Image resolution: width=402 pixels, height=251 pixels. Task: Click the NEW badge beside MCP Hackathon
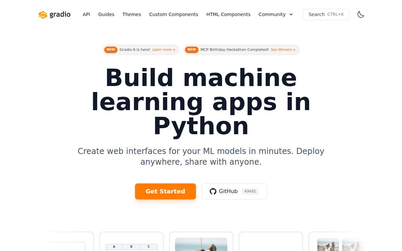tap(192, 50)
